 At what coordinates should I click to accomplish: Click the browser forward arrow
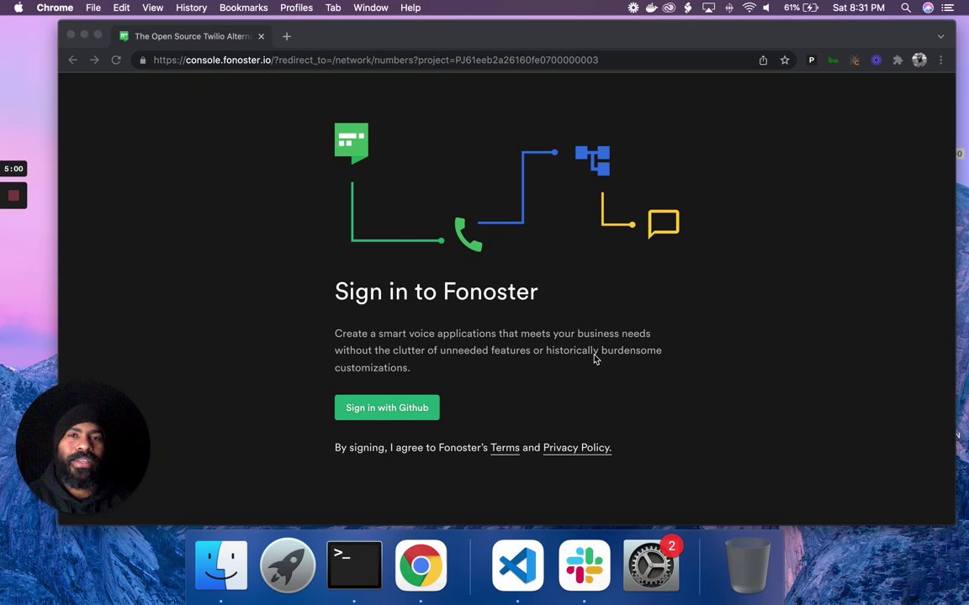coord(94,60)
